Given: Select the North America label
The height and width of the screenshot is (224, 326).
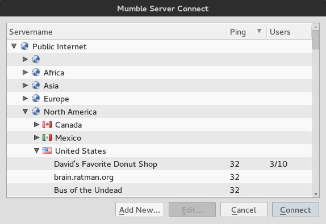Looking at the screenshot, I should click(x=70, y=112).
